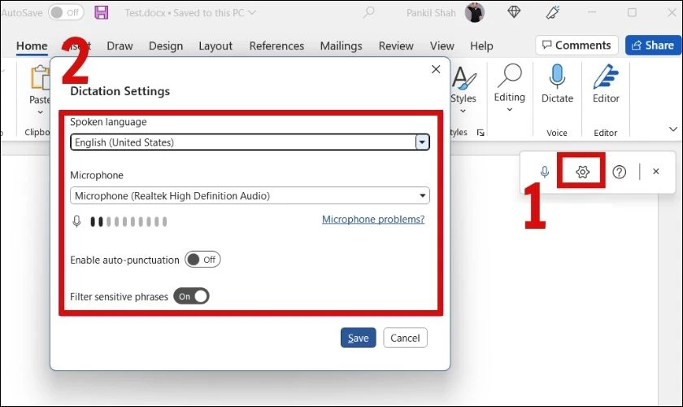Click the Dictate microphone in the ribbon
Image resolution: width=683 pixels, height=407 pixels.
point(557,77)
